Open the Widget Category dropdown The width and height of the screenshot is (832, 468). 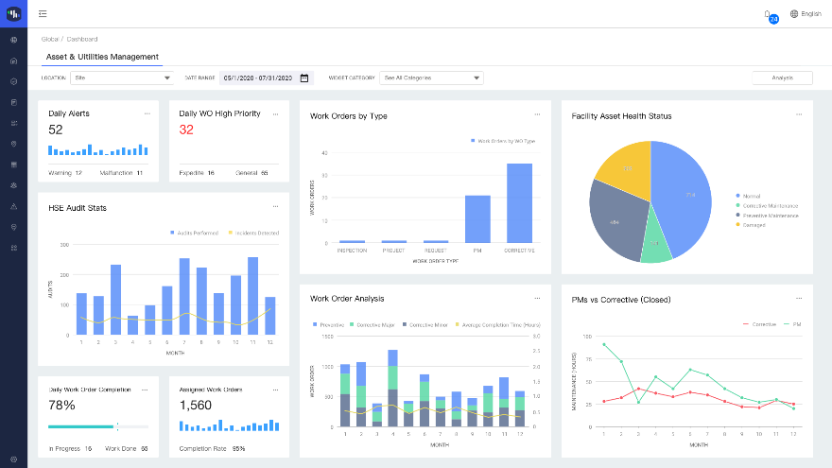(431, 78)
